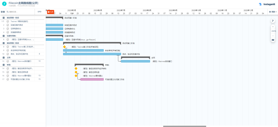Jump to today with the 今天 button
The height and width of the screenshot is (127, 278).
pyautogui.click(x=50, y=12)
